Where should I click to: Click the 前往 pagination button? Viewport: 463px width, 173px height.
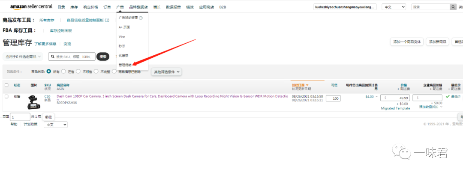pyautogui.click(x=48, y=117)
